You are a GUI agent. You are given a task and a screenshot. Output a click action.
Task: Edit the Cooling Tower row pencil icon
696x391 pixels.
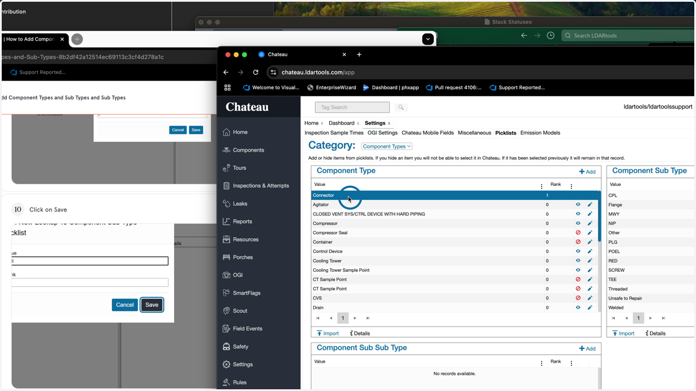pos(590,261)
